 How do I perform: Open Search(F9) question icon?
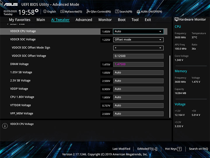pos(117,11)
